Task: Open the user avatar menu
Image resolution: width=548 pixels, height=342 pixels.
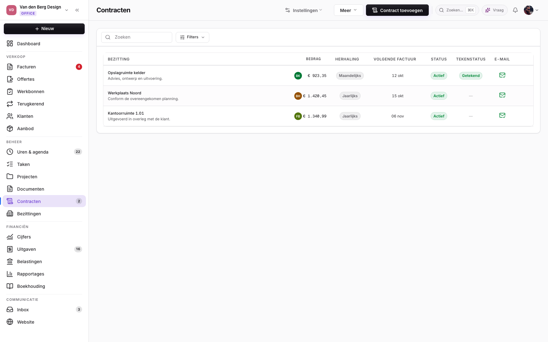Action: [531, 10]
